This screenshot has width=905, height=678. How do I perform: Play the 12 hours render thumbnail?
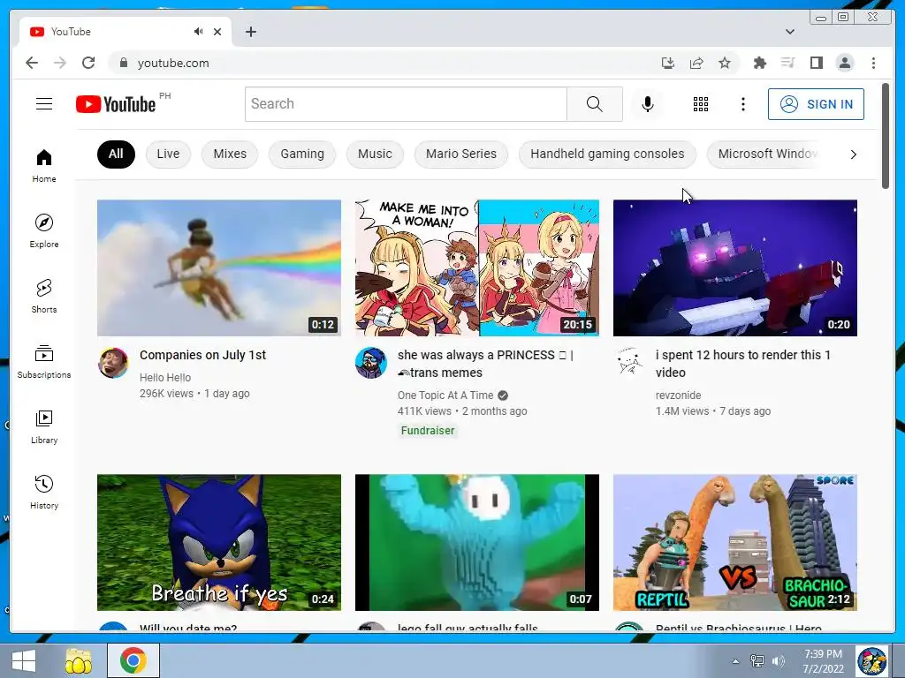[x=734, y=267]
